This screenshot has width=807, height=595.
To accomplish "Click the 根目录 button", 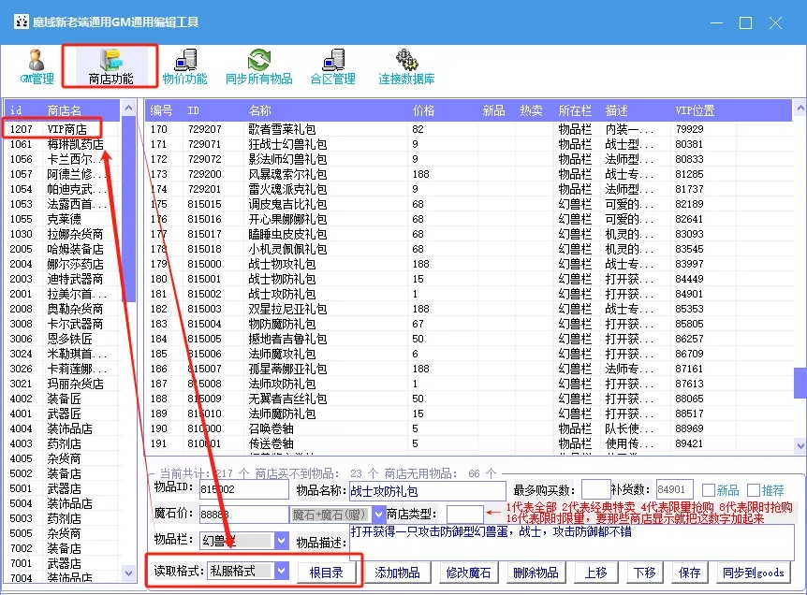I will 327,573.
